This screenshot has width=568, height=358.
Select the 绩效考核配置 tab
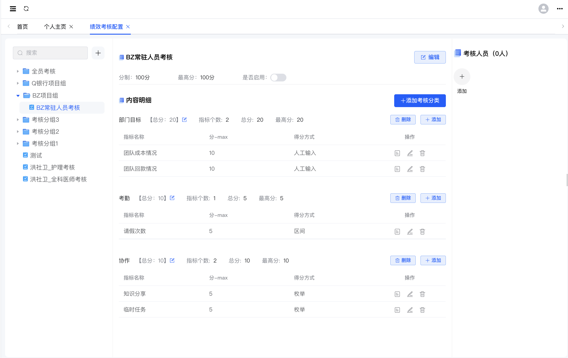pos(106,27)
